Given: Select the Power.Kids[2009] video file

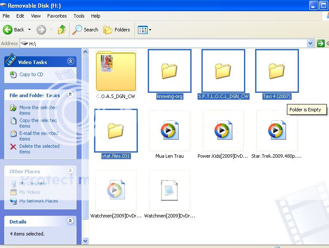Looking at the screenshot, I should pos(223,130).
